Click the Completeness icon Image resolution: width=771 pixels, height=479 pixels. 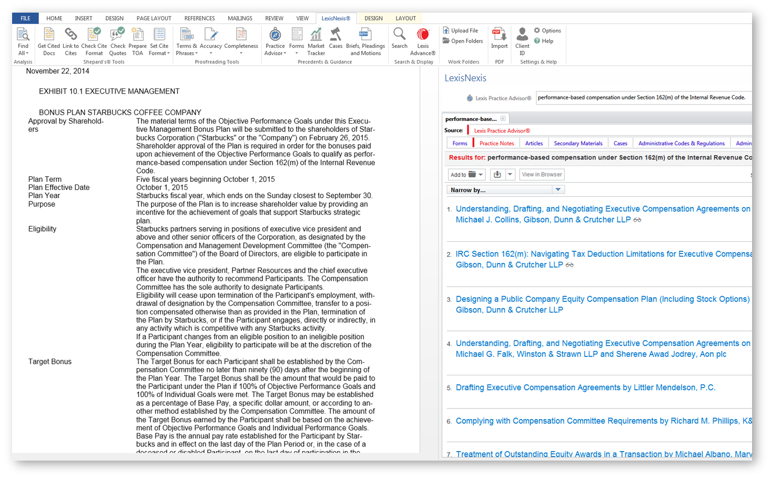point(241,35)
